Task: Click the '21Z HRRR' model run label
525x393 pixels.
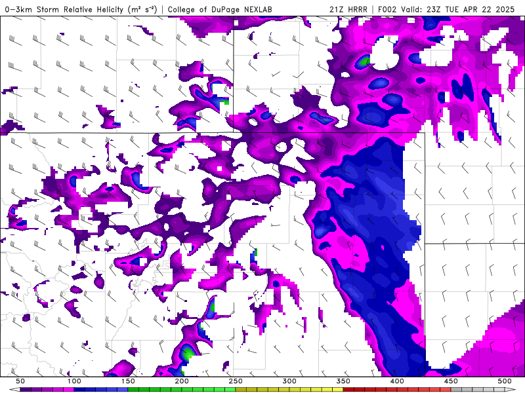Action: pos(348,9)
